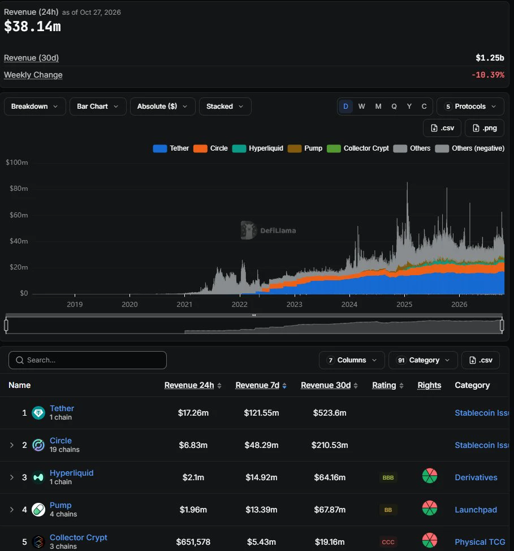
Task: Click the Revenue 30d sort arrows icon
Action: pos(356,386)
